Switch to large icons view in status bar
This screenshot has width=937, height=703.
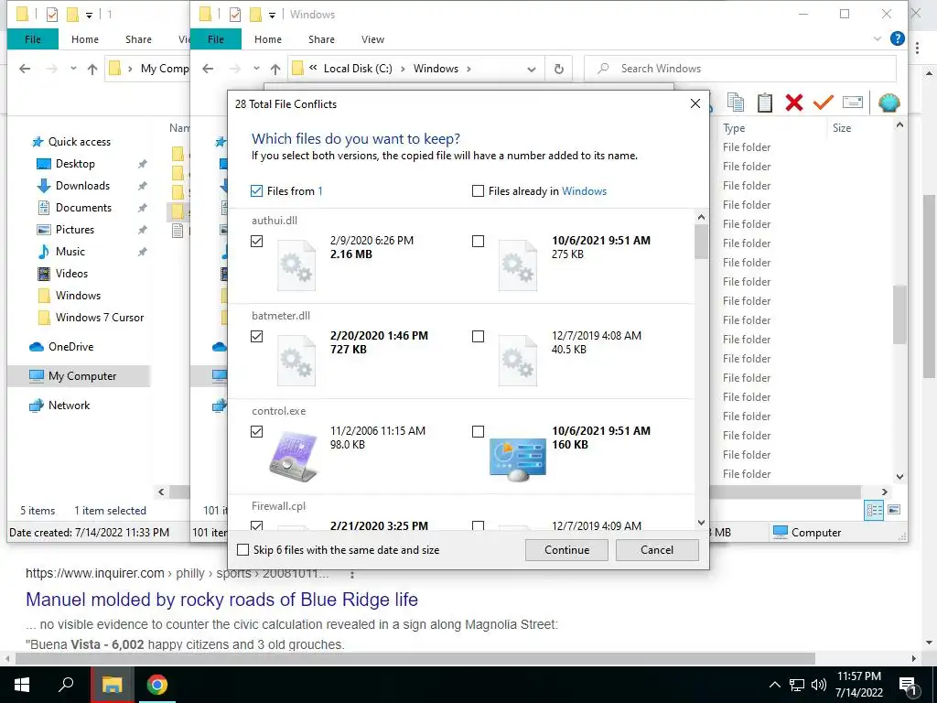tap(894, 510)
